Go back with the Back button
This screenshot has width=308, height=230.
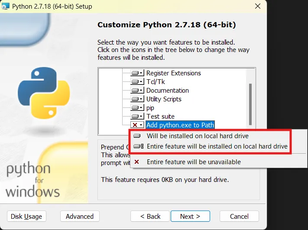coord(150,216)
